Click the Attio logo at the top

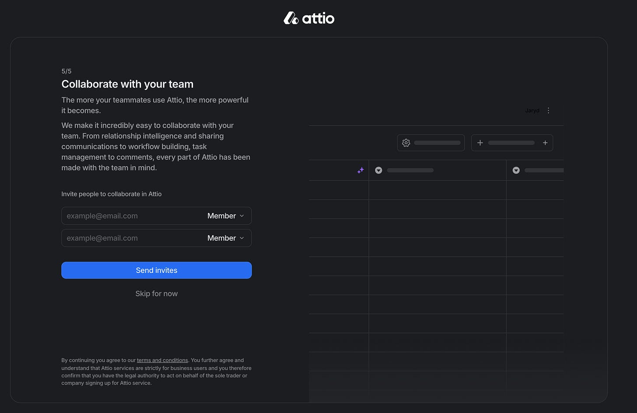309,18
